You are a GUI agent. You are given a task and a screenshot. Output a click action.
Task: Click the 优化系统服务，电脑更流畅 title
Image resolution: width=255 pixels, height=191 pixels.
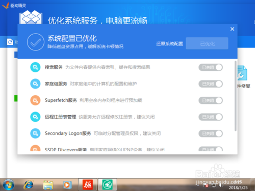tap(97, 20)
